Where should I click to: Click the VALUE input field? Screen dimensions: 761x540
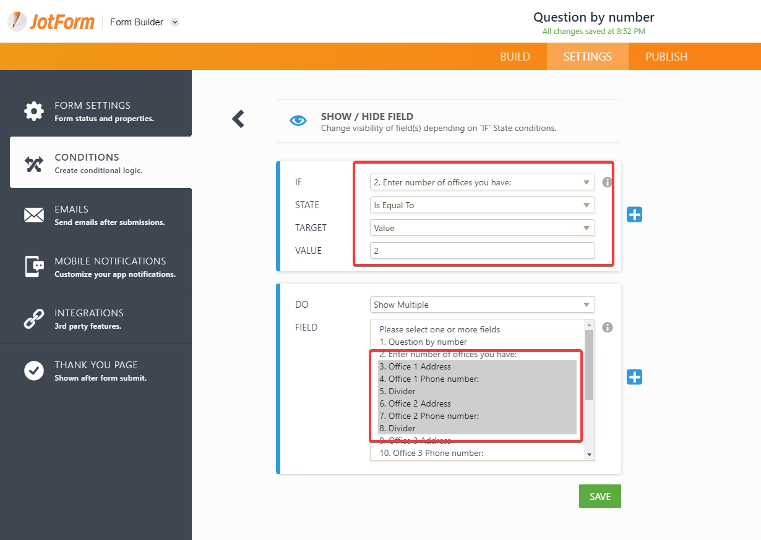pyautogui.click(x=482, y=251)
